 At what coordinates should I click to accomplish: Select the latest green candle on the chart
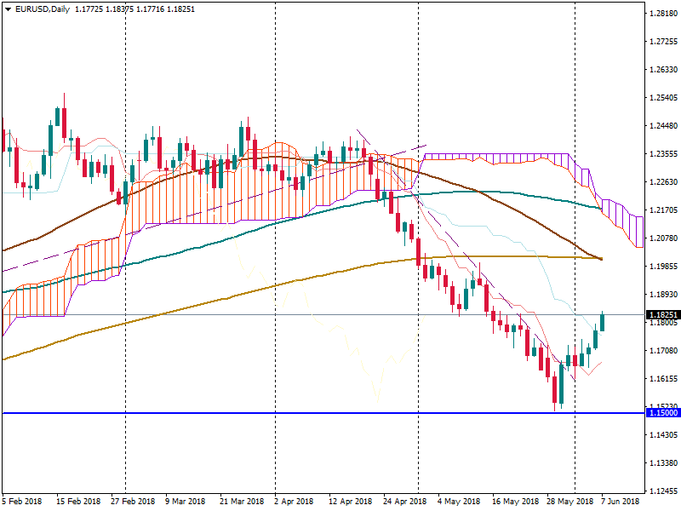click(x=603, y=322)
